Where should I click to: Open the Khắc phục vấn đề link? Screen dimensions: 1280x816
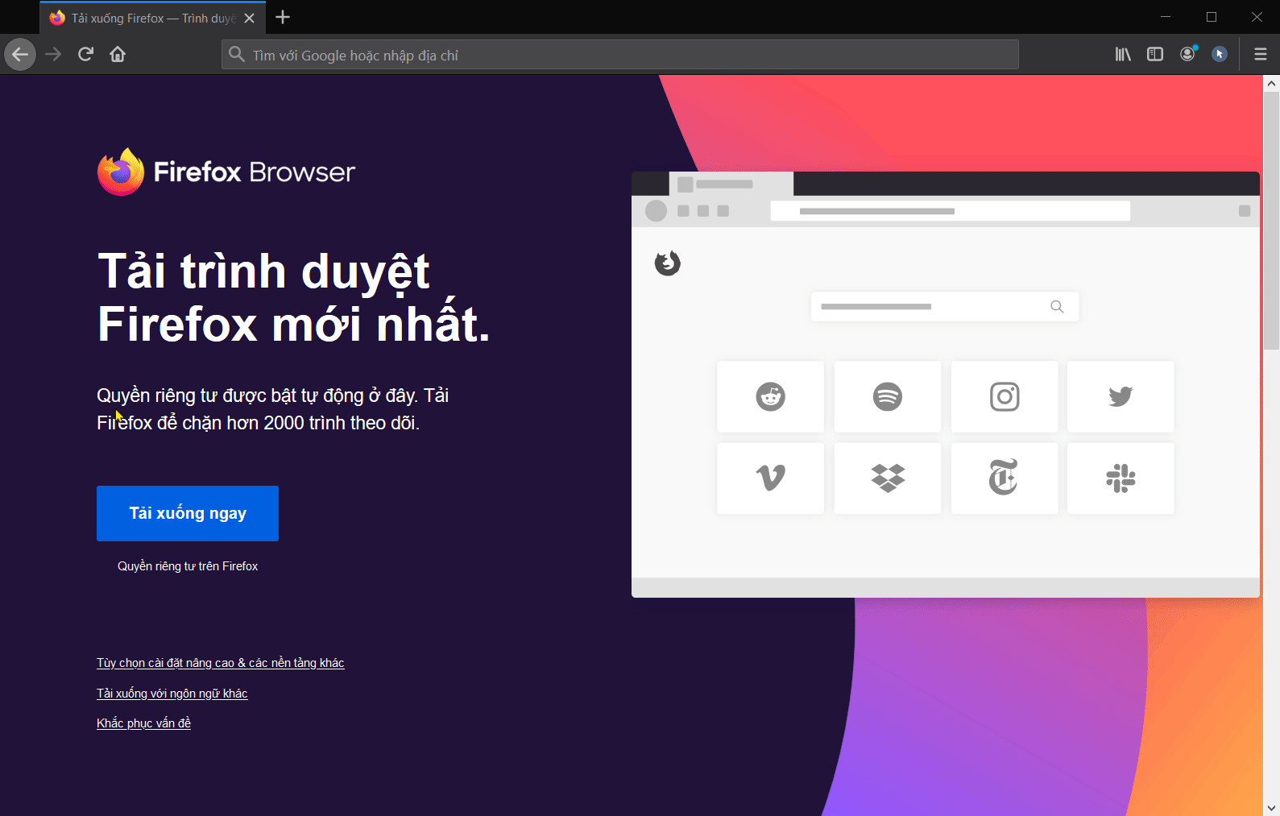point(143,723)
